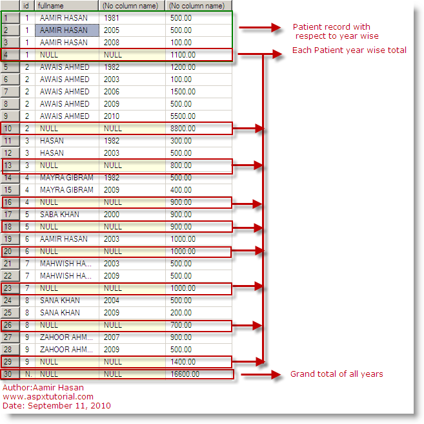The width and height of the screenshot is (424, 424).
Task: Select the highlighted AAMIR HASAN cell in row 2
Action: click(67, 30)
